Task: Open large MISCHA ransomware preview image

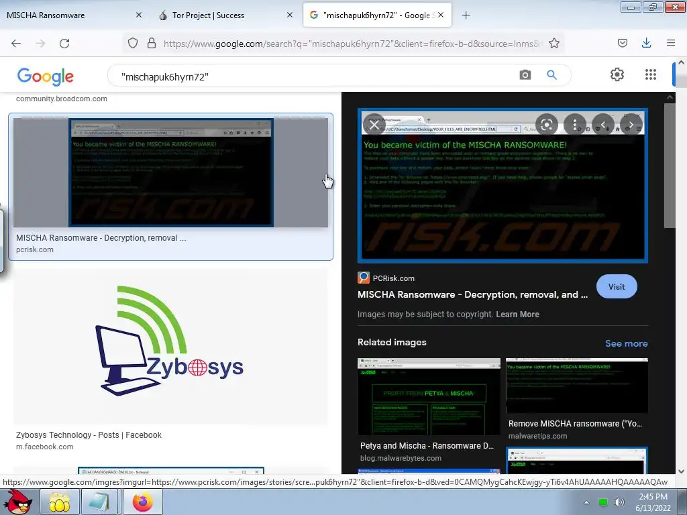Action: pos(503,186)
